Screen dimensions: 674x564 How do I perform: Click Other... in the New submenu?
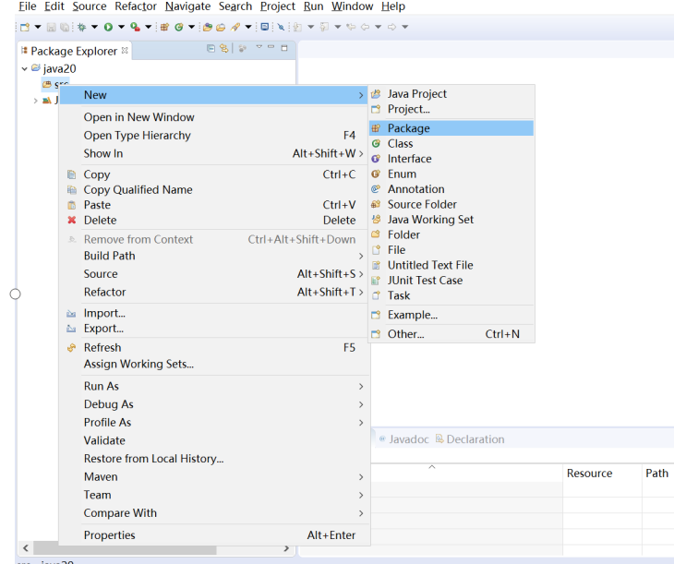[451, 334]
